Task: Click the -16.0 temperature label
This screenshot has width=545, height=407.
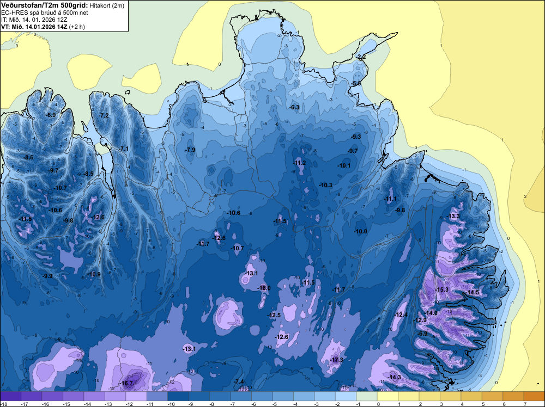Action: coord(264,288)
